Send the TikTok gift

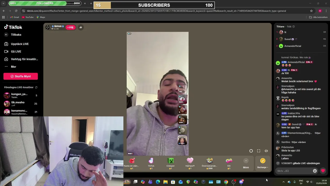(151, 164)
